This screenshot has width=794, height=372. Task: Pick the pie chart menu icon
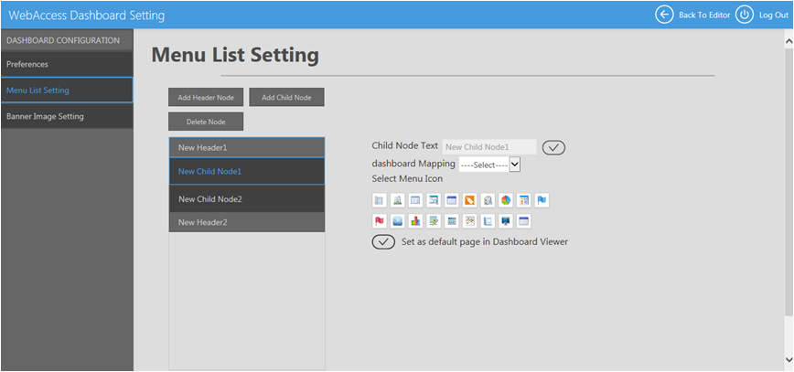pyautogui.click(x=506, y=200)
